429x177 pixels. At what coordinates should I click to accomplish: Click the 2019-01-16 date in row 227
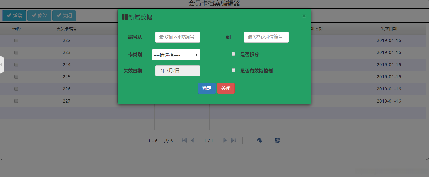tap(389, 101)
